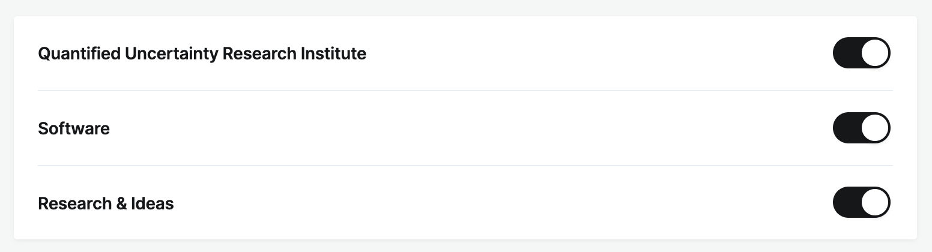This screenshot has width=932, height=252.
Task: Turn off Research & Ideas toggle
Action: [x=861, y=203]
